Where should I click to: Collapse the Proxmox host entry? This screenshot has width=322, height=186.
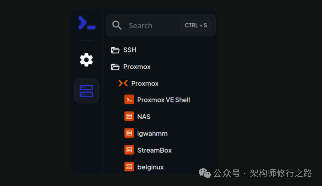tap(145, 83)
